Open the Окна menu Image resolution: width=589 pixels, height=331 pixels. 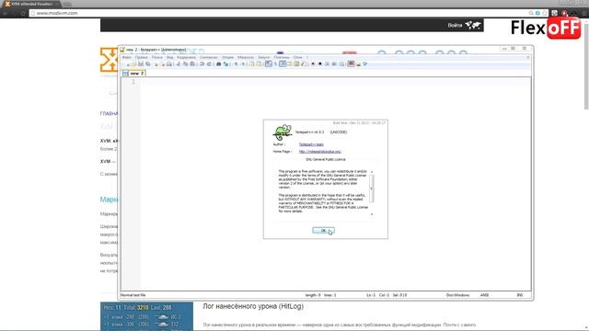coord(298,57)
